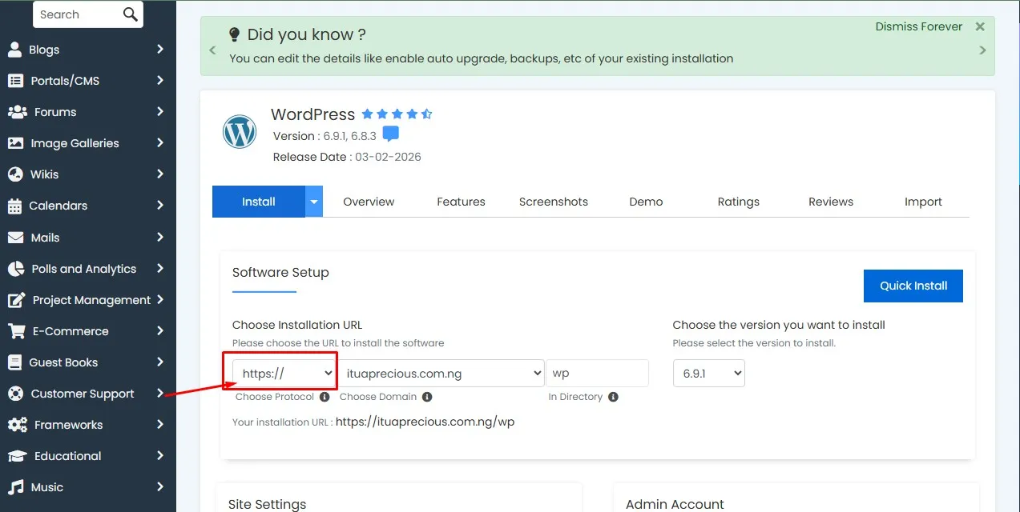Open the Screenshots tab
This screenshot has height=512, width=1020.
coord(553,202)
